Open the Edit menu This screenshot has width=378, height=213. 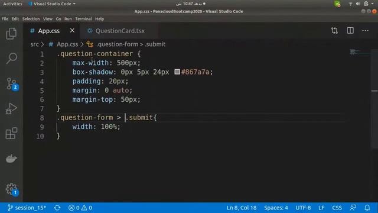[x=15, y=19]
